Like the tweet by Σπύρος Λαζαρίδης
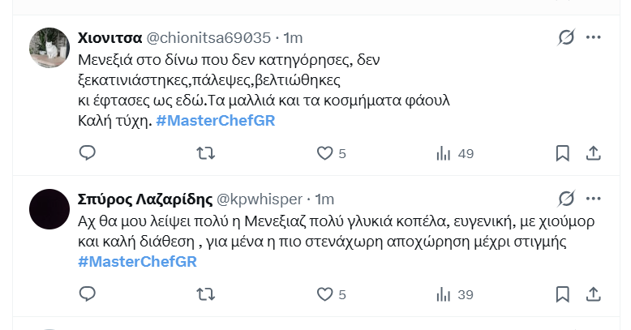Viewport: 631px width, 330px height. click(x=331, y=294)
